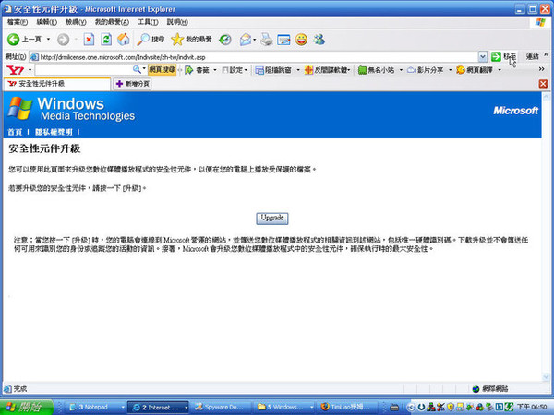Open the 檢視 View menu
The height and width of the screenshot is (415, 554).
click(x=76, y=22)
